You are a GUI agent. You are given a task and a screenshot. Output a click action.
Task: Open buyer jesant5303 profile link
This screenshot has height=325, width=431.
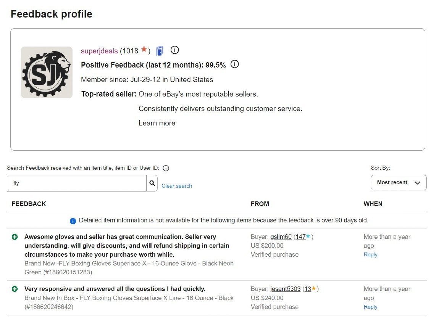[x=285, y=289]
